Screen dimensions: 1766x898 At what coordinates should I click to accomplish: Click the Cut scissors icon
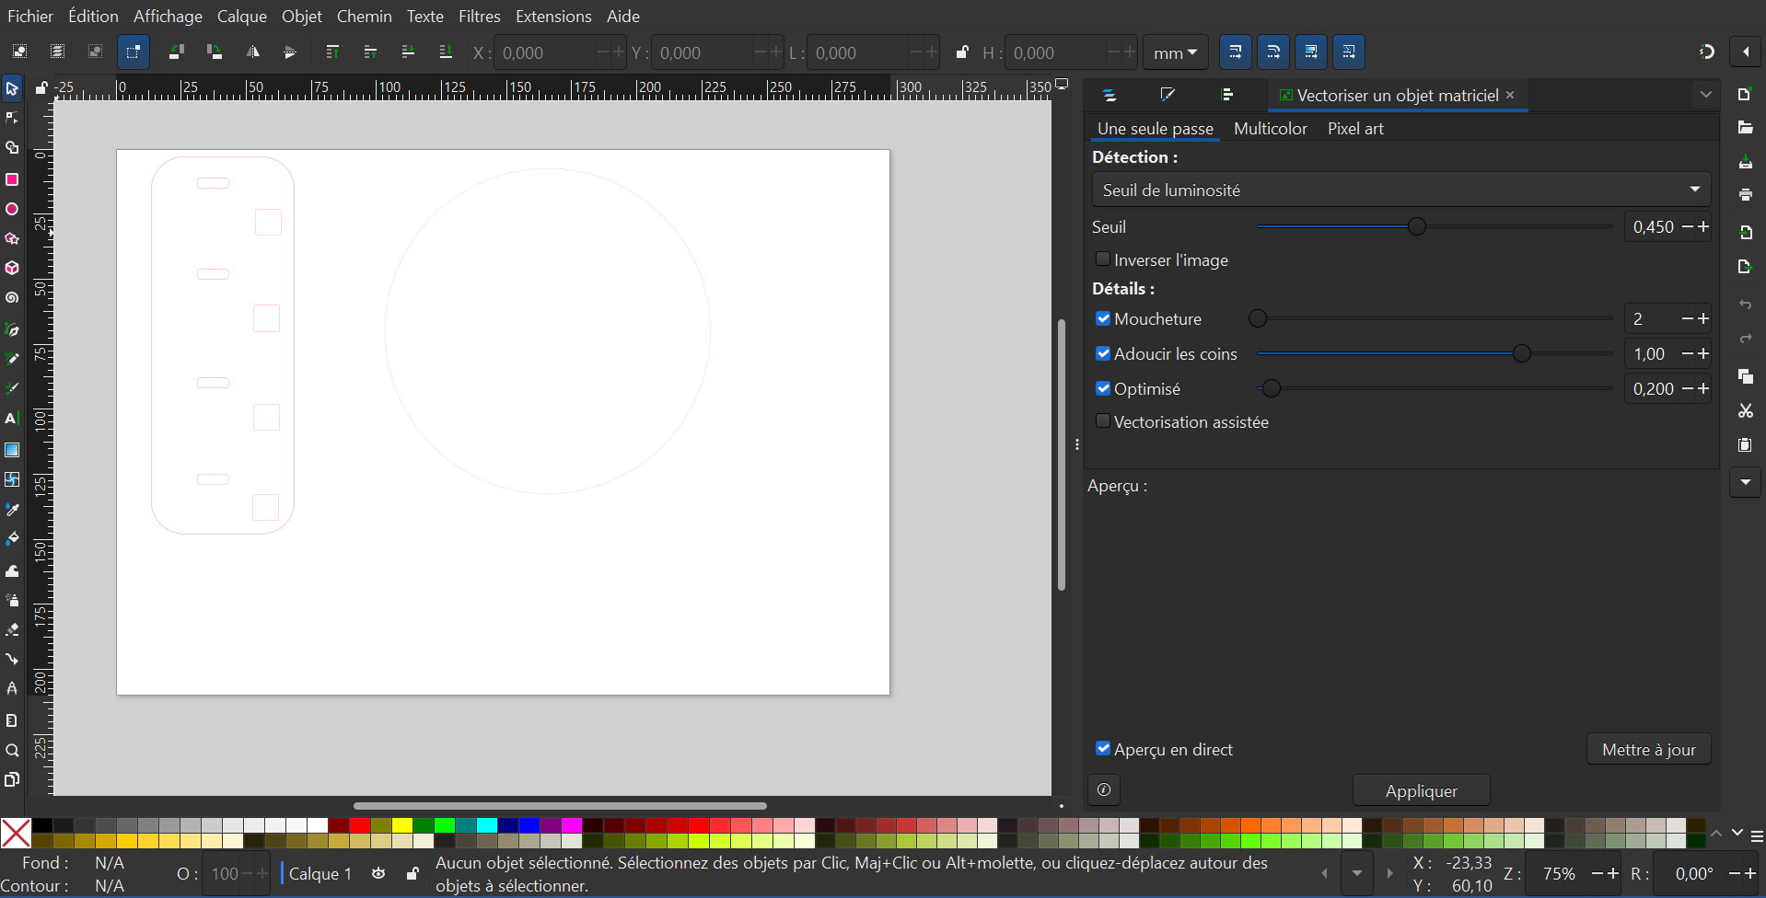pyautogui.click(x=1745, y=411)
